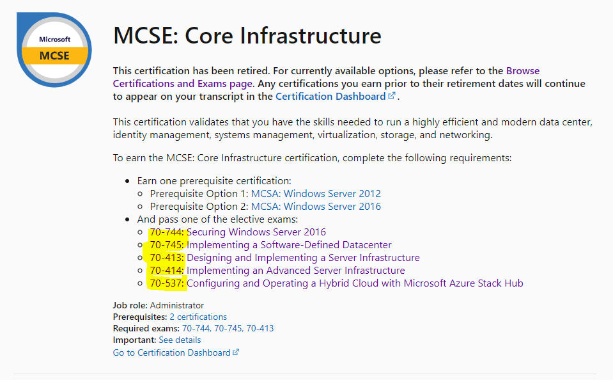
Task: Open exam 70-414 Implementing an Advanced Server Infrastructure
Action: tap(277, 271)
